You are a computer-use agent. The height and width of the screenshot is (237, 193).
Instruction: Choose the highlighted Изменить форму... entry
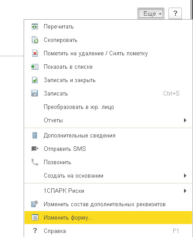108,217
